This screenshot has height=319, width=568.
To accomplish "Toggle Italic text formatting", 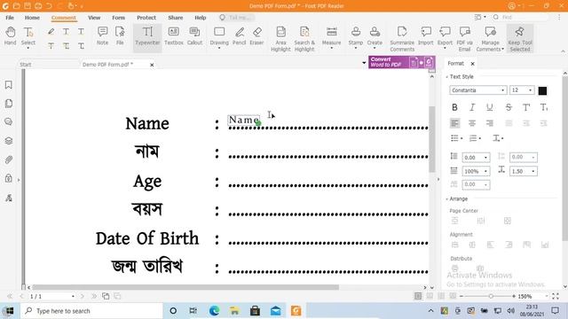I will click(472, 107).
